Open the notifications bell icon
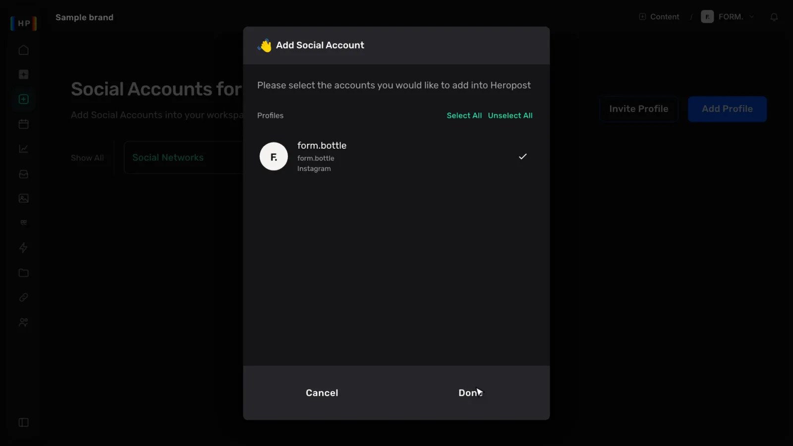The height and width of the screenshot is (446, 793). (774, 17)
